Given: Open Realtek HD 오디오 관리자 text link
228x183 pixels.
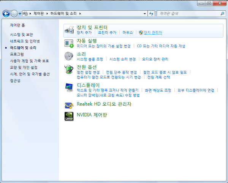Looking at the screenshot, I should pyautogui.click(x=104, y=104).
